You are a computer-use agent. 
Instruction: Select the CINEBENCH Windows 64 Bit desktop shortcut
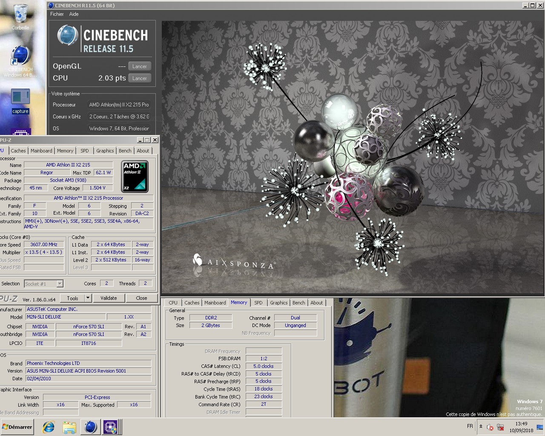coord(20,61)
